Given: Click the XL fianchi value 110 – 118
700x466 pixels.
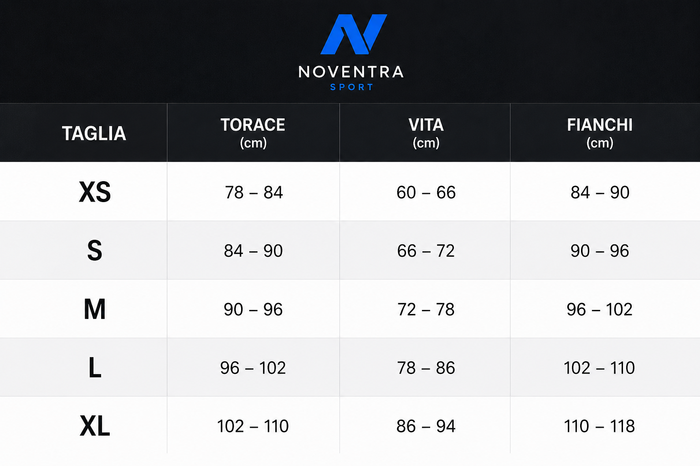Looking at the screenshot, I should click(599, 426).
